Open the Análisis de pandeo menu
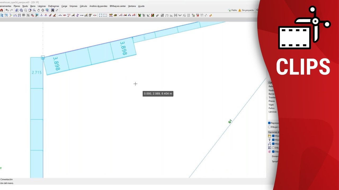The height and width of the screenshot is (190, 339). pos(98,6)
